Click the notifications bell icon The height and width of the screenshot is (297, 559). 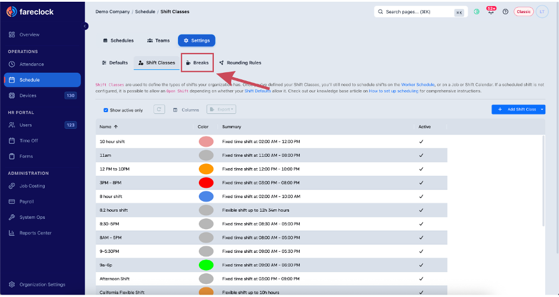tap(492, 12)
